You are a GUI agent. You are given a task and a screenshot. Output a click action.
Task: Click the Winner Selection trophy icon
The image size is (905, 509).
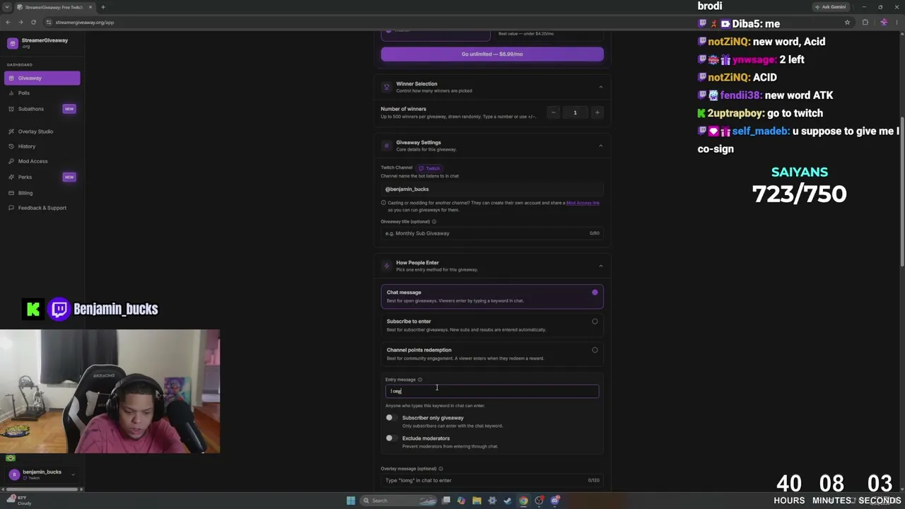pyautogui.click(x=386, y=87)
